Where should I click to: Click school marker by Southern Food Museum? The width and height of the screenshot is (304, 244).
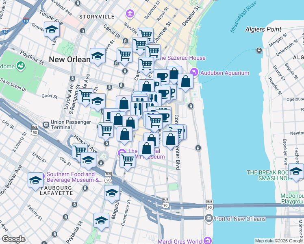35,181
